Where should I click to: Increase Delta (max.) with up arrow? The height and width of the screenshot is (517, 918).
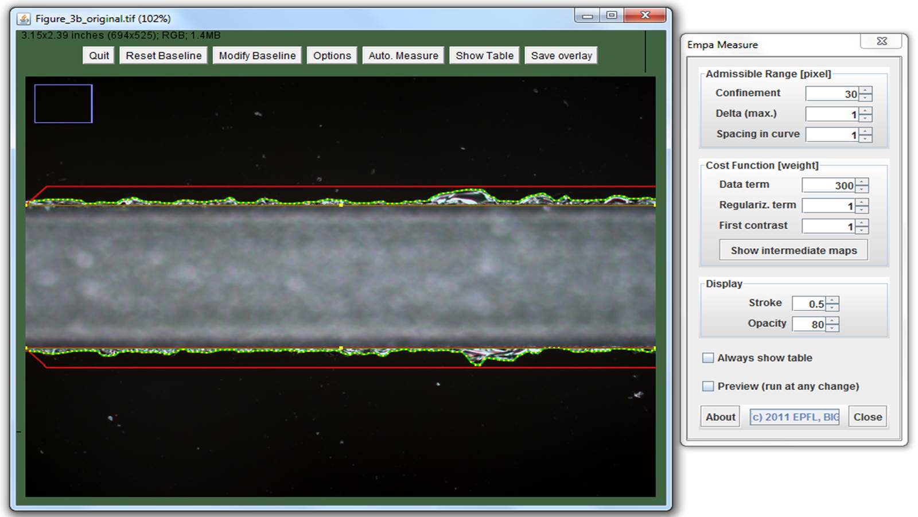pos(866,111)
